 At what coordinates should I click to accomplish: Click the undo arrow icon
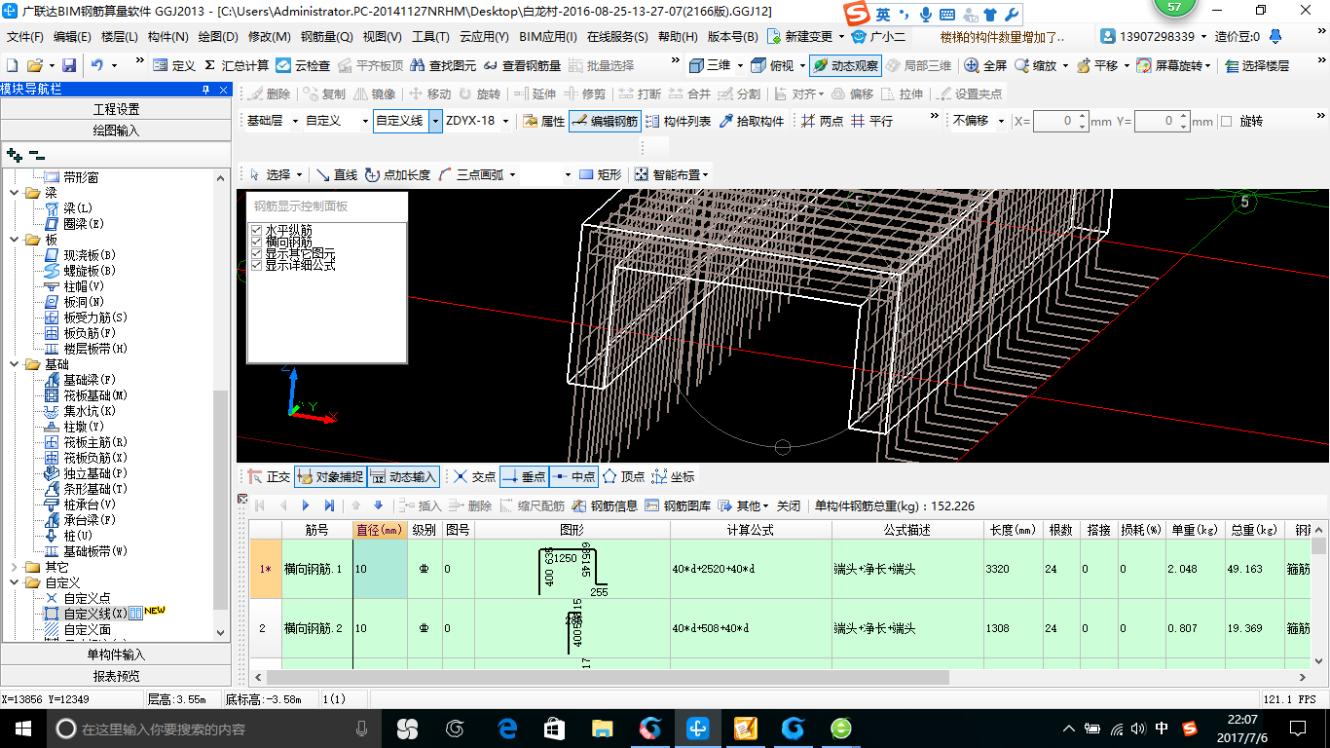click(x=97, y=65)
